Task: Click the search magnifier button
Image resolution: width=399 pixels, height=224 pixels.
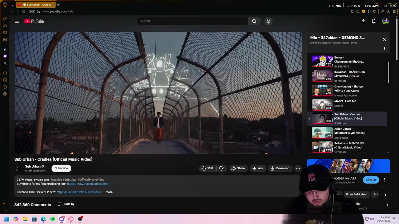Action: [254, 21]
